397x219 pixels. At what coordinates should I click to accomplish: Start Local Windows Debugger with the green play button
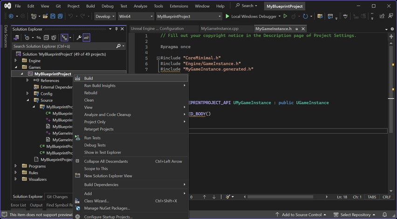227,16
